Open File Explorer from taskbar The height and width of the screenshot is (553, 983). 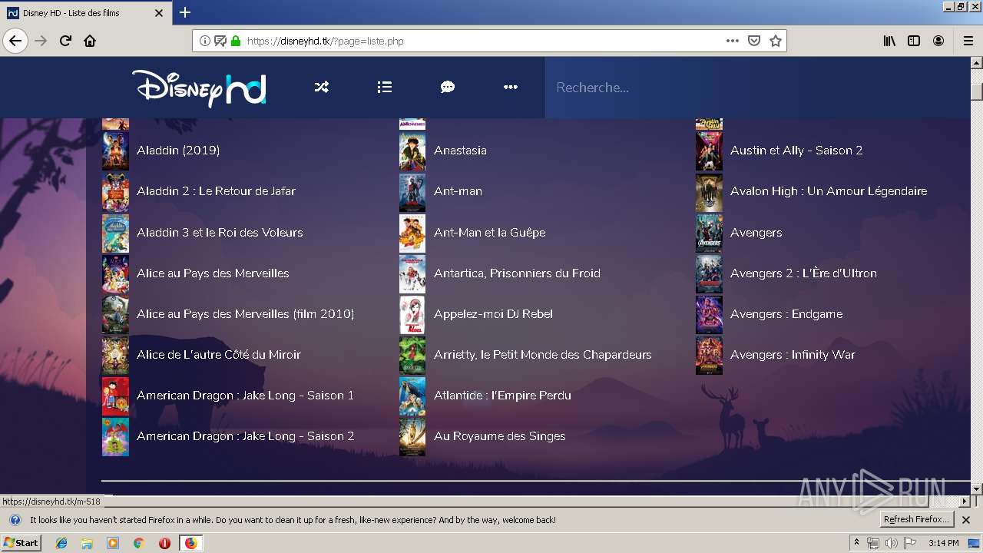(x=87, y=543)
